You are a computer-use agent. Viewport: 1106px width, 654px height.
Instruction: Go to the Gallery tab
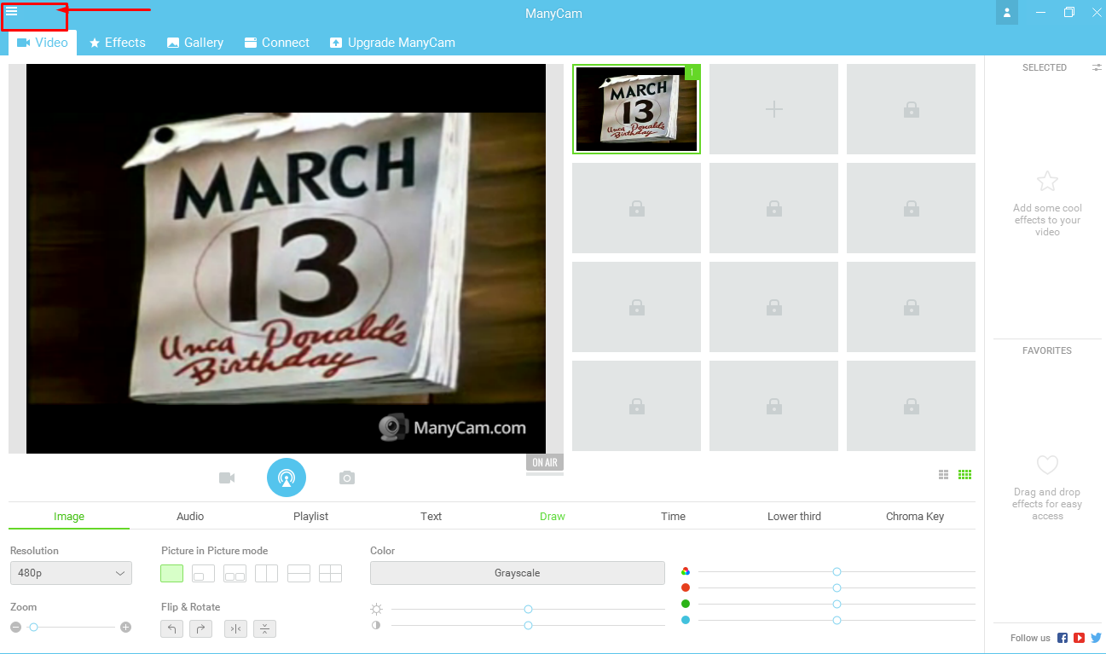coord(195,43)
